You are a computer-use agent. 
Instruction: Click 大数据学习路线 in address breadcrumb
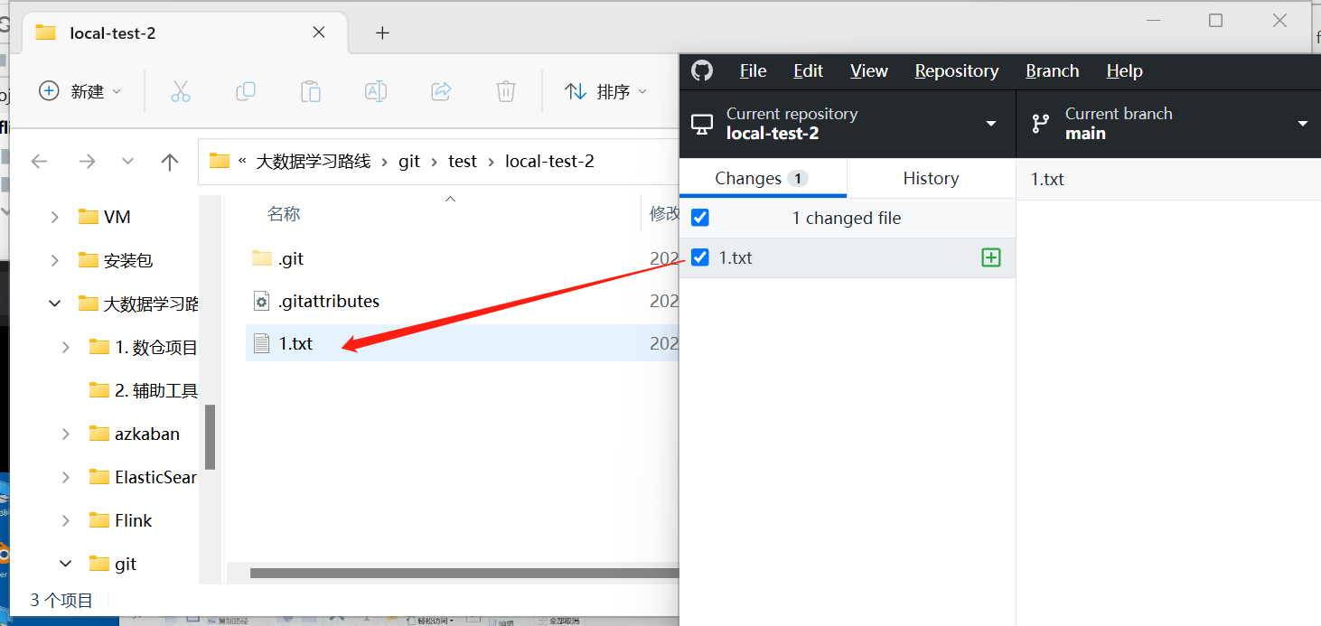coord(314,162)
